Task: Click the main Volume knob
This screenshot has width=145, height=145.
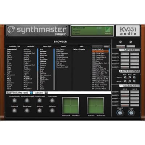Action: pyautogui.click(x=120, y=113)
